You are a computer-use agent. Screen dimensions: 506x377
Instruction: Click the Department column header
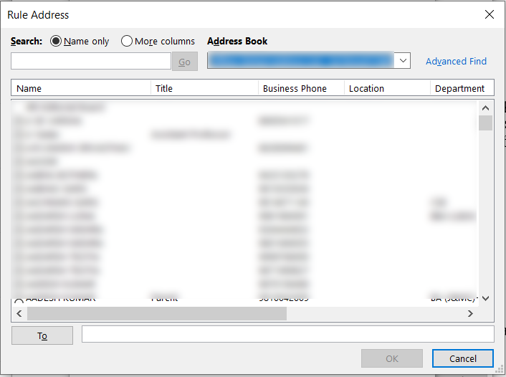pyautogui.click(x=462, y=89)
